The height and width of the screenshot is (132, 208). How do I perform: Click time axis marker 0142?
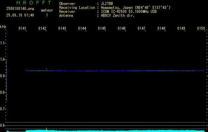(42, 28)
